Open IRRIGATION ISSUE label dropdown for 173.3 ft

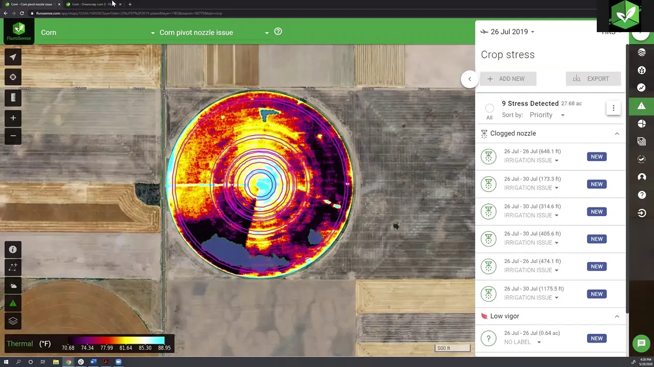tap(531, 188)
